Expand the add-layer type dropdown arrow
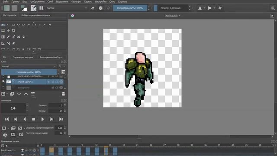277x156 pixels. [7, 94]
